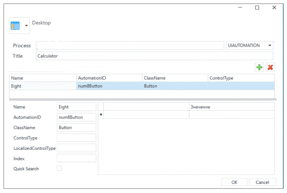The image size is (287, 193).
Task: Click the Name field containing Eight
Action: point(76,107)
